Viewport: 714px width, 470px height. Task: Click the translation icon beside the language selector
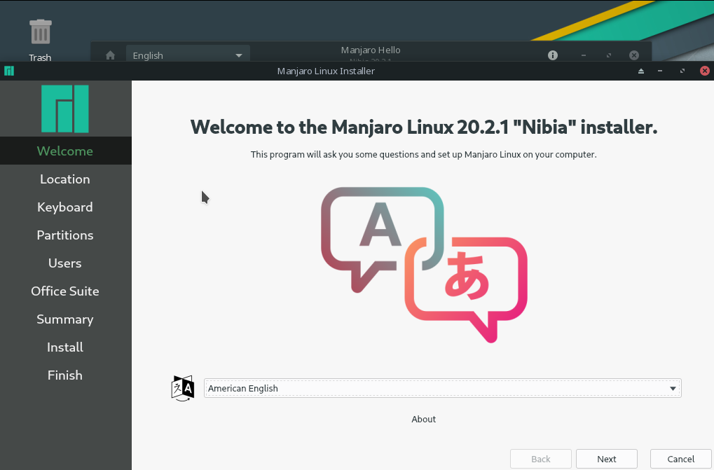point(181,388)
